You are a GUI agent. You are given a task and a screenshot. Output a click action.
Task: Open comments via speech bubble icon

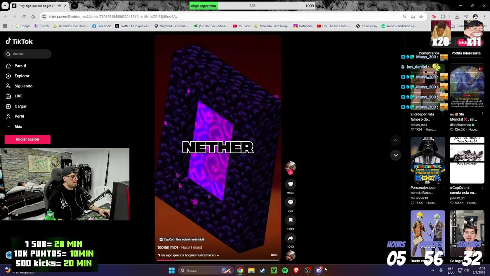pos(291,202)
